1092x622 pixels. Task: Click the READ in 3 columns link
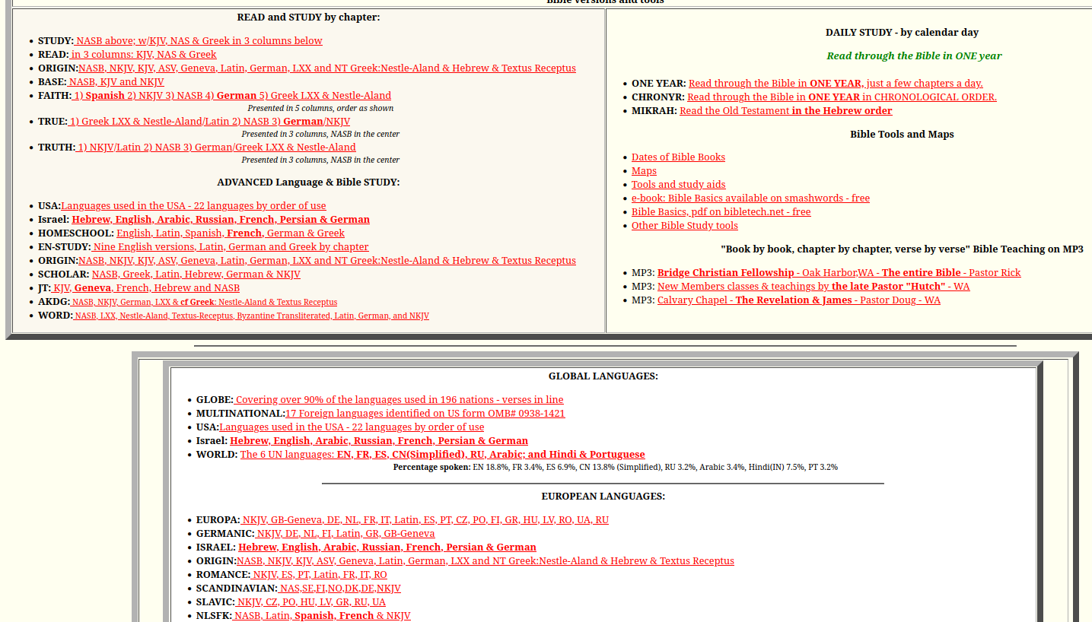pyautogui.click(x=143, y=55)
